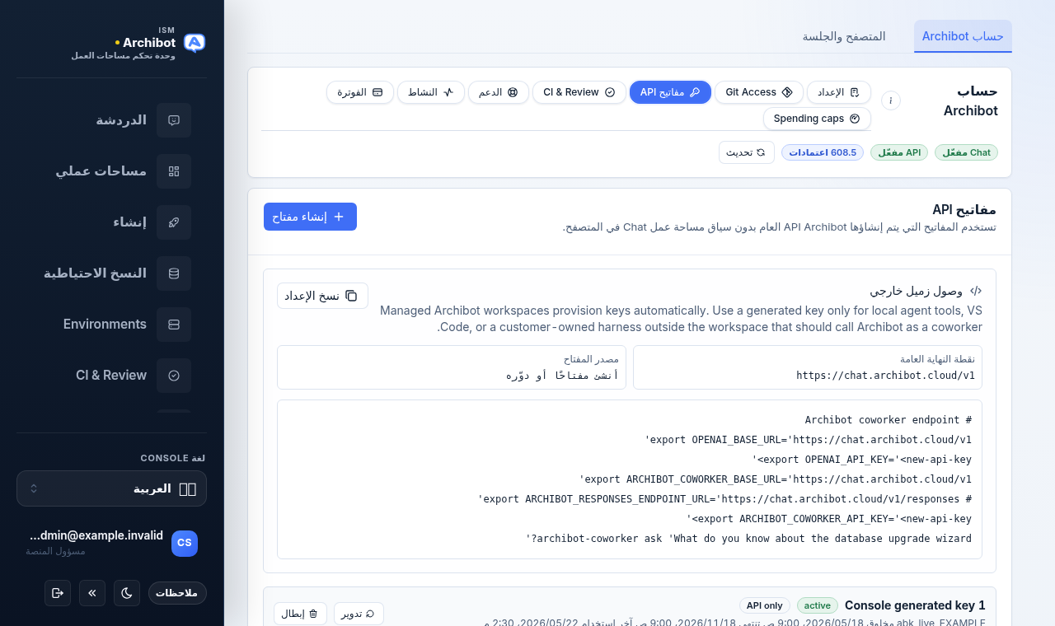This screenshot has height=626, width=1055.
Task: Select the النشاط activity pill
Action: [431, 92]
